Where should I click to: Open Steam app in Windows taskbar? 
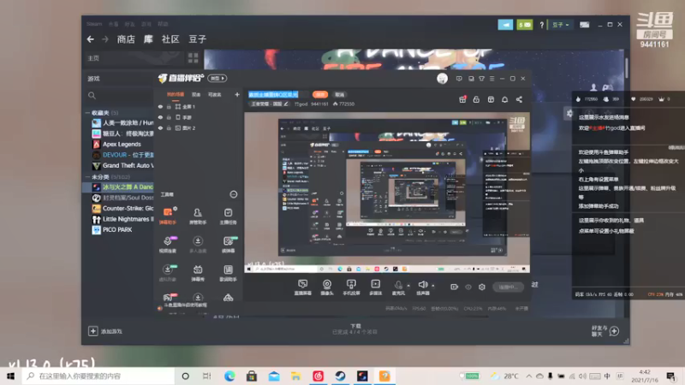coord(340,376)
